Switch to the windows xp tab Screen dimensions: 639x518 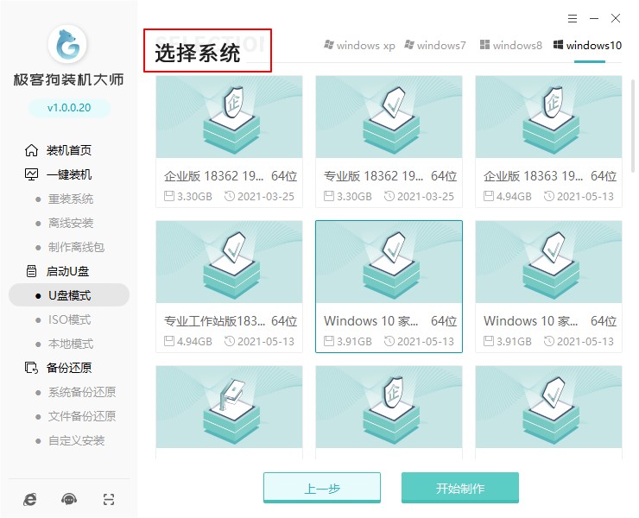tap(359, 45)
